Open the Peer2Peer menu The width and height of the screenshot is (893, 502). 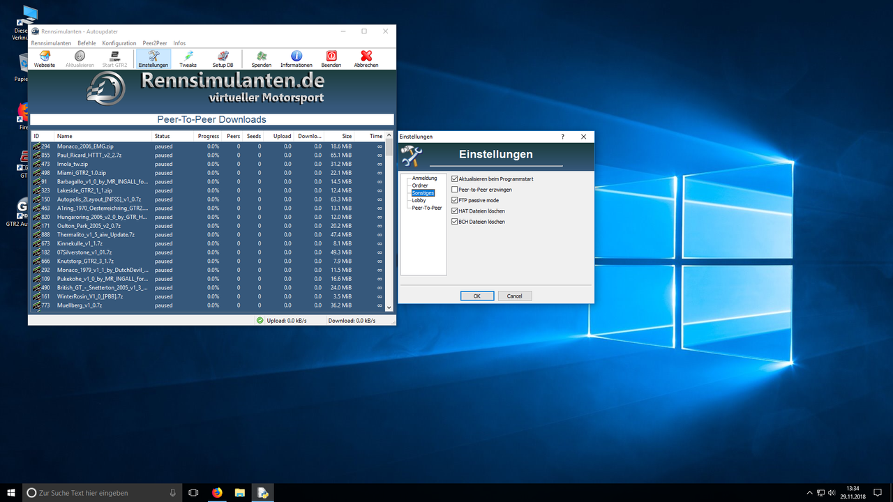coord(155,43)
